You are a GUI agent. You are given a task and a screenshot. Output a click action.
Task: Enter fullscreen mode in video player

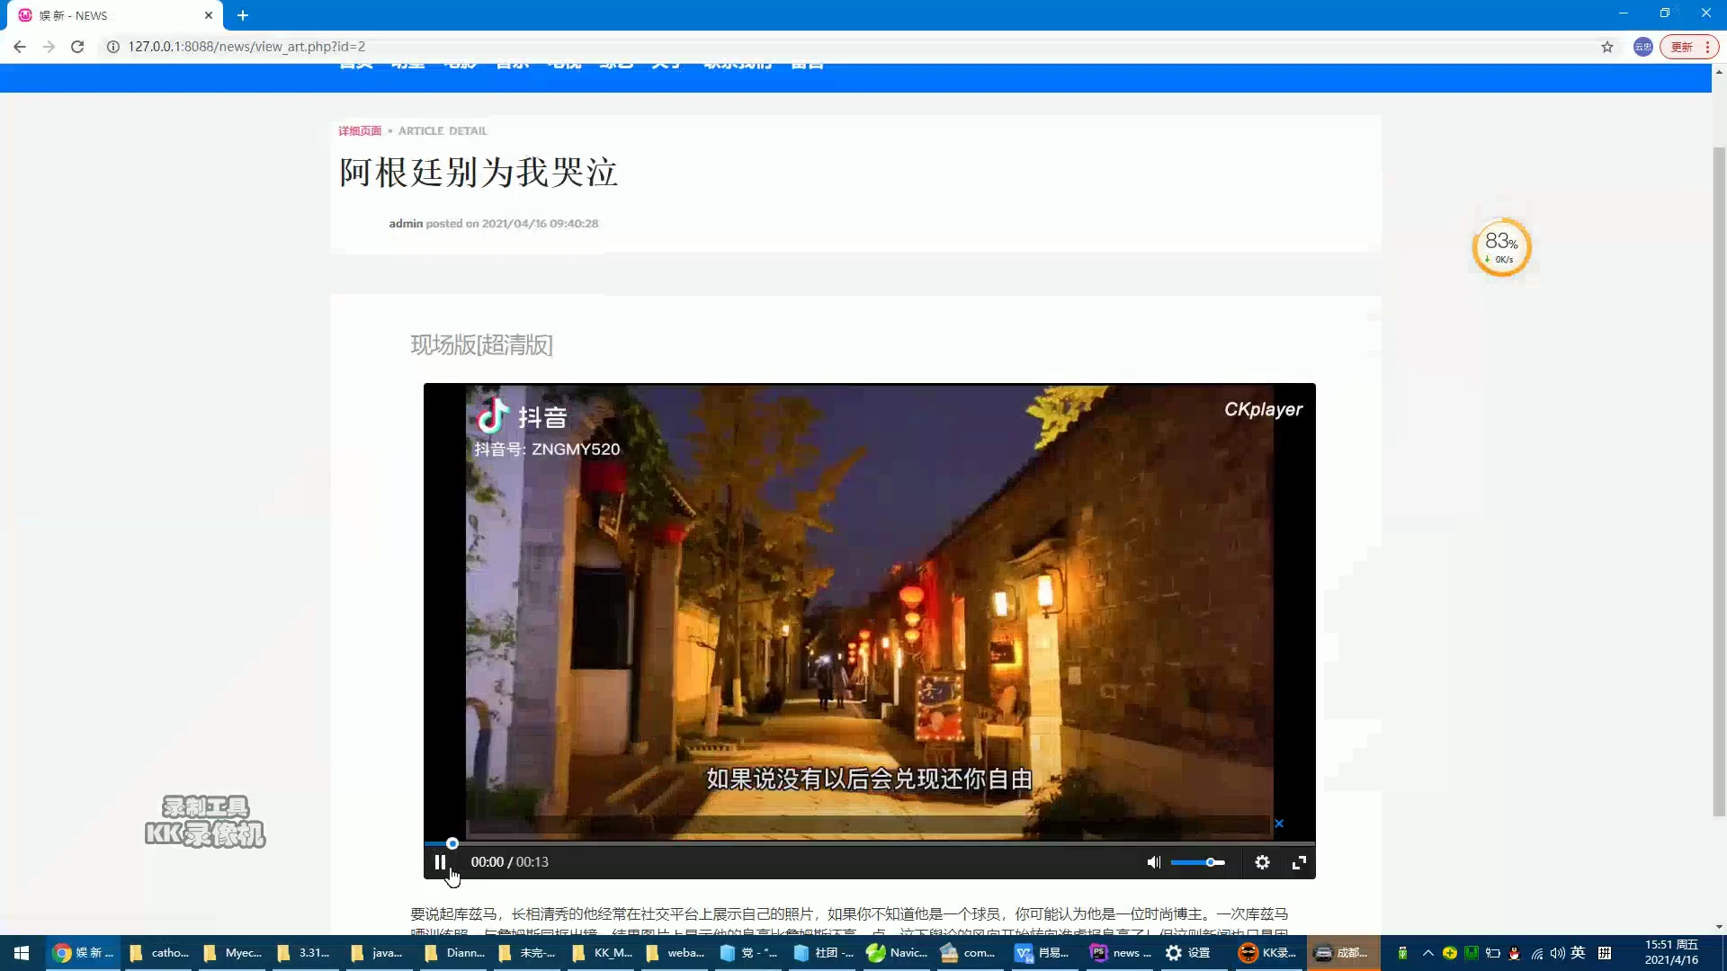pos(1299,862)
